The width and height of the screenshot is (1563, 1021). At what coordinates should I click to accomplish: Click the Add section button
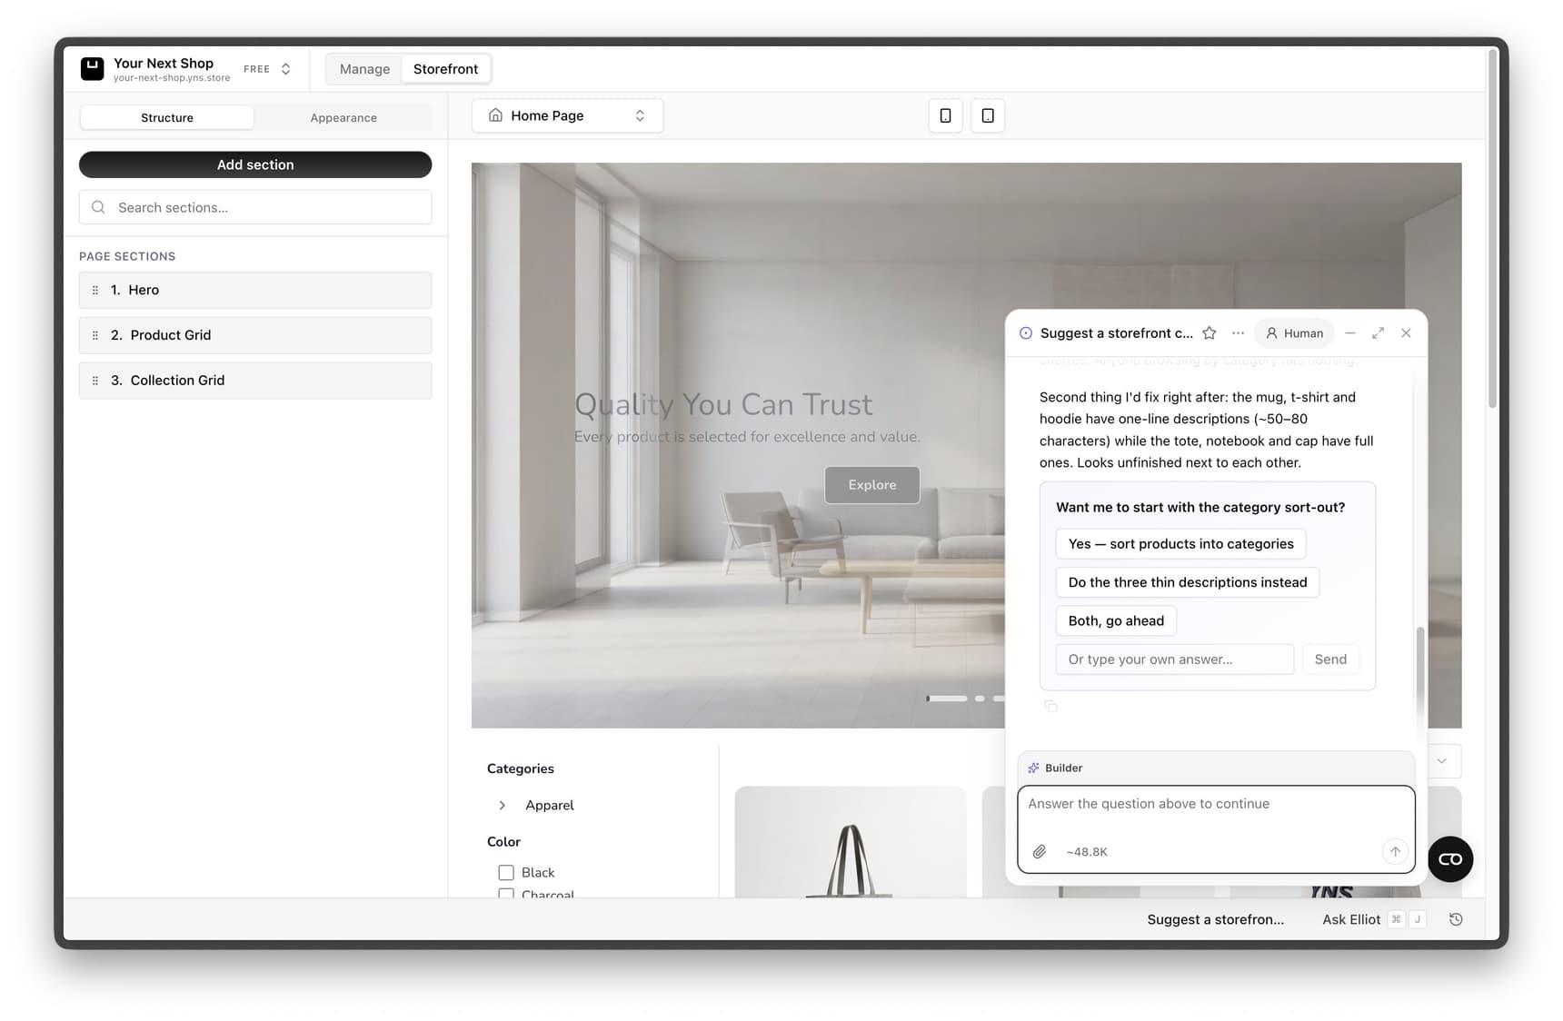coord(255,164)
